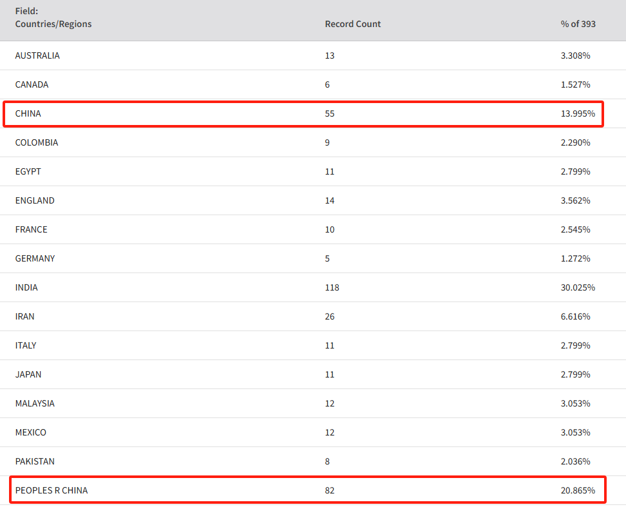The height and width of the screenshot is (507, 626).
Task: Click the ITALY country name
Action: click(x=26, y=345)
